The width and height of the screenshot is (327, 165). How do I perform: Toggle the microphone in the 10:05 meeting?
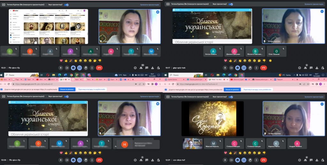[61, 160]
